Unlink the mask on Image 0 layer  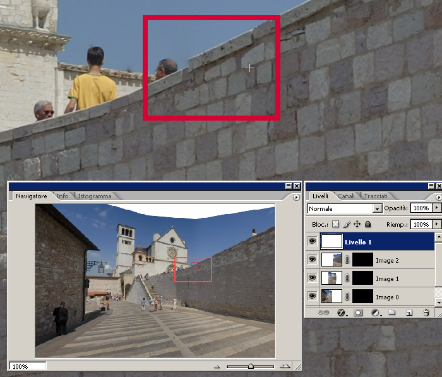click(347, 297)
